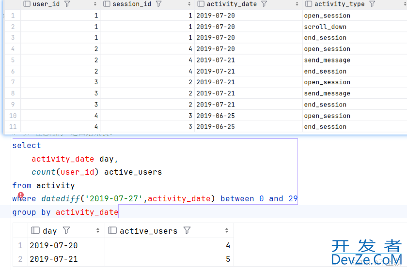Click 2019-06-25 date cell in row 10
Image resolution: width=407 pixels, height=270 pixels.
pos(249,116)
